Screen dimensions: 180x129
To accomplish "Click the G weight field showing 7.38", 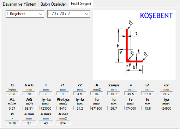I will [x=12, y=94].
